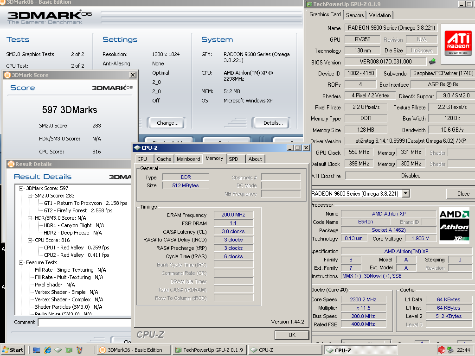Click network tray icon beside the clock
Viewport: 475px width, 356px height.
coord(450,350)
